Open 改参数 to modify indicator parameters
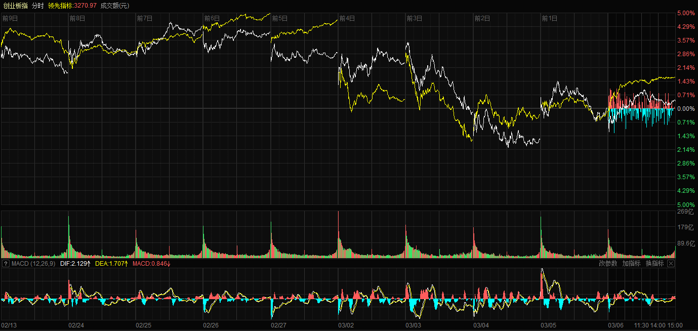The image size is (698, 331). [608, 264]
